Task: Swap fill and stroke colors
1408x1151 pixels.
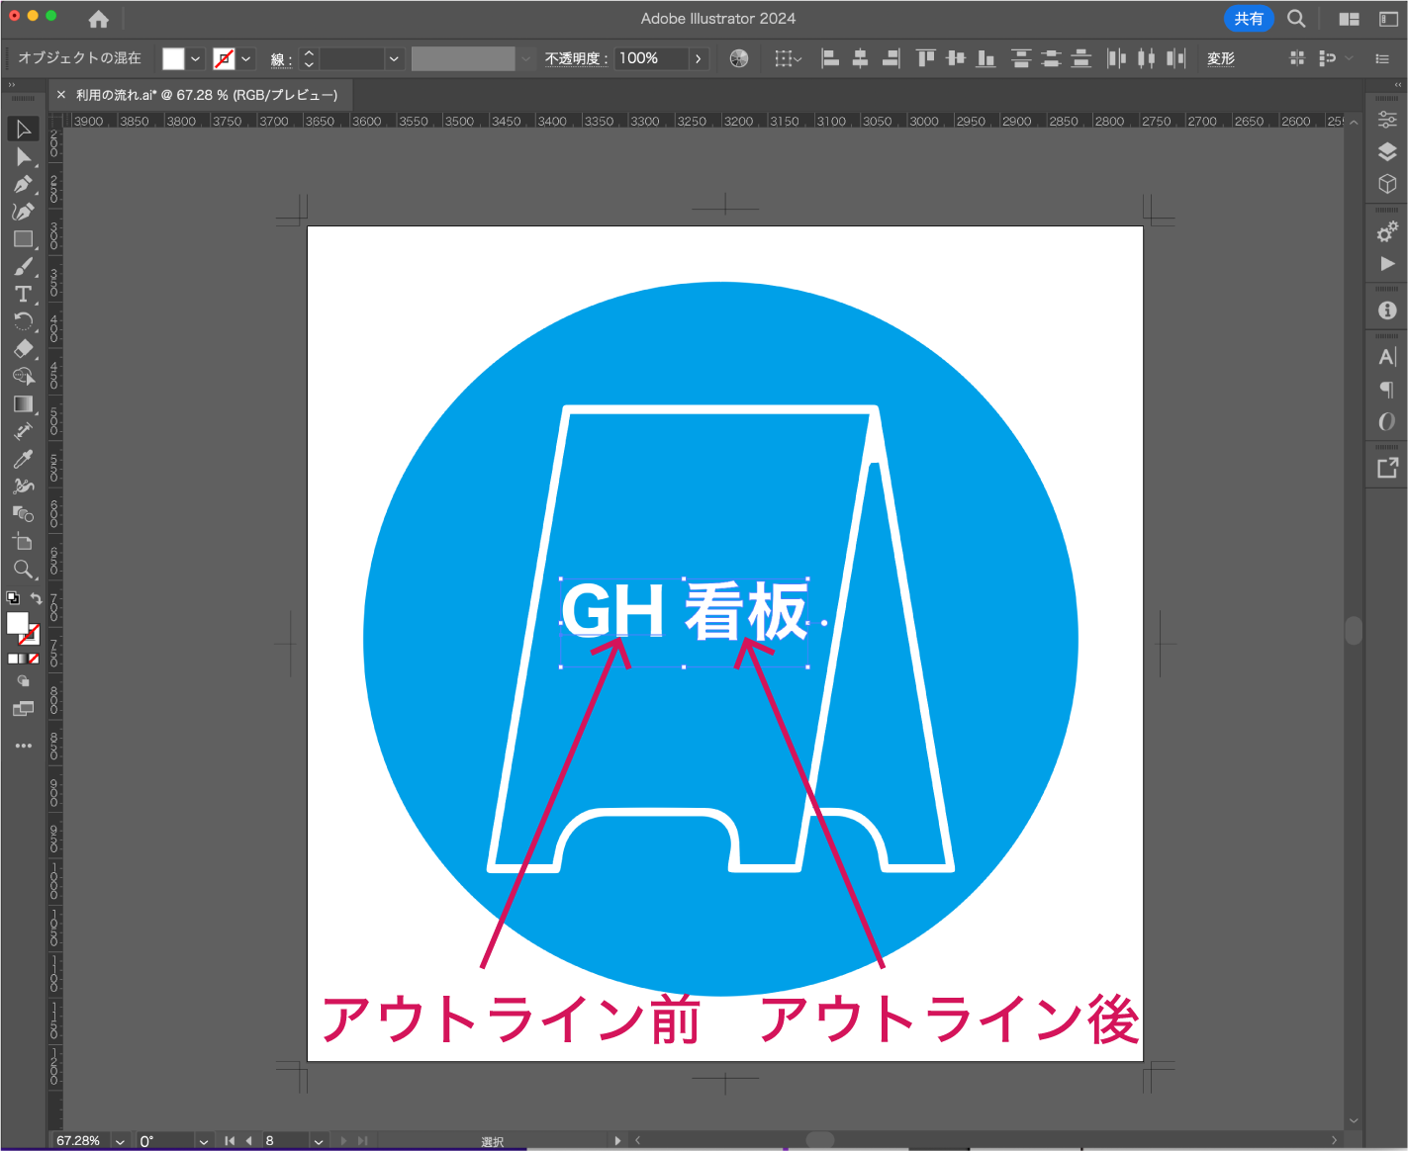Action: (37, 598)
